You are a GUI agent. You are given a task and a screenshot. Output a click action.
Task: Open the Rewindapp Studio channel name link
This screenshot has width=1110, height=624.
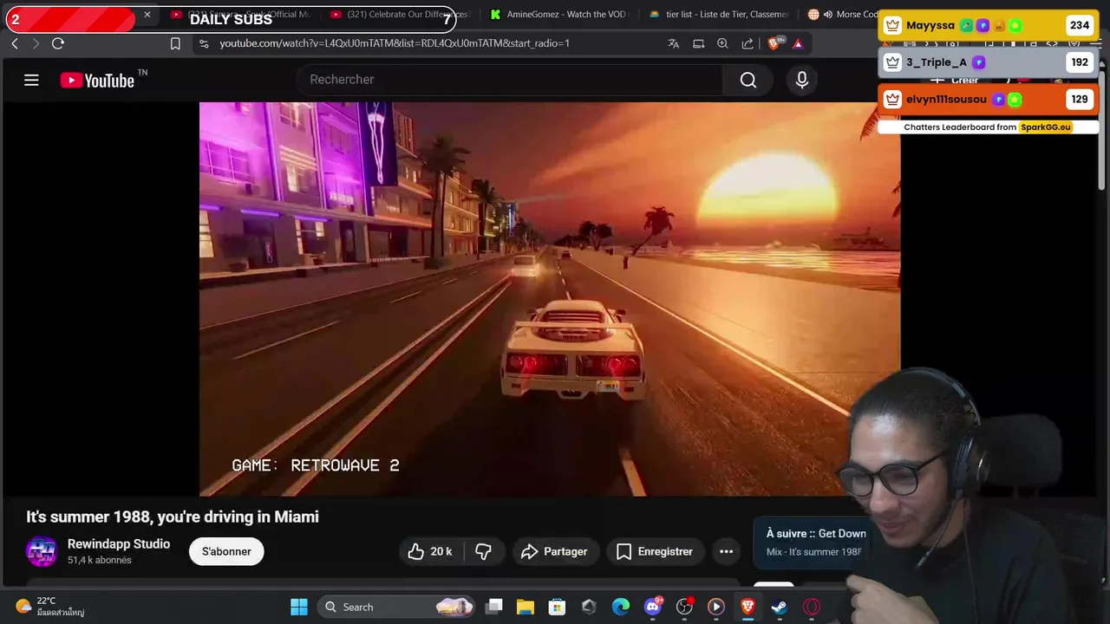[119, 544]
